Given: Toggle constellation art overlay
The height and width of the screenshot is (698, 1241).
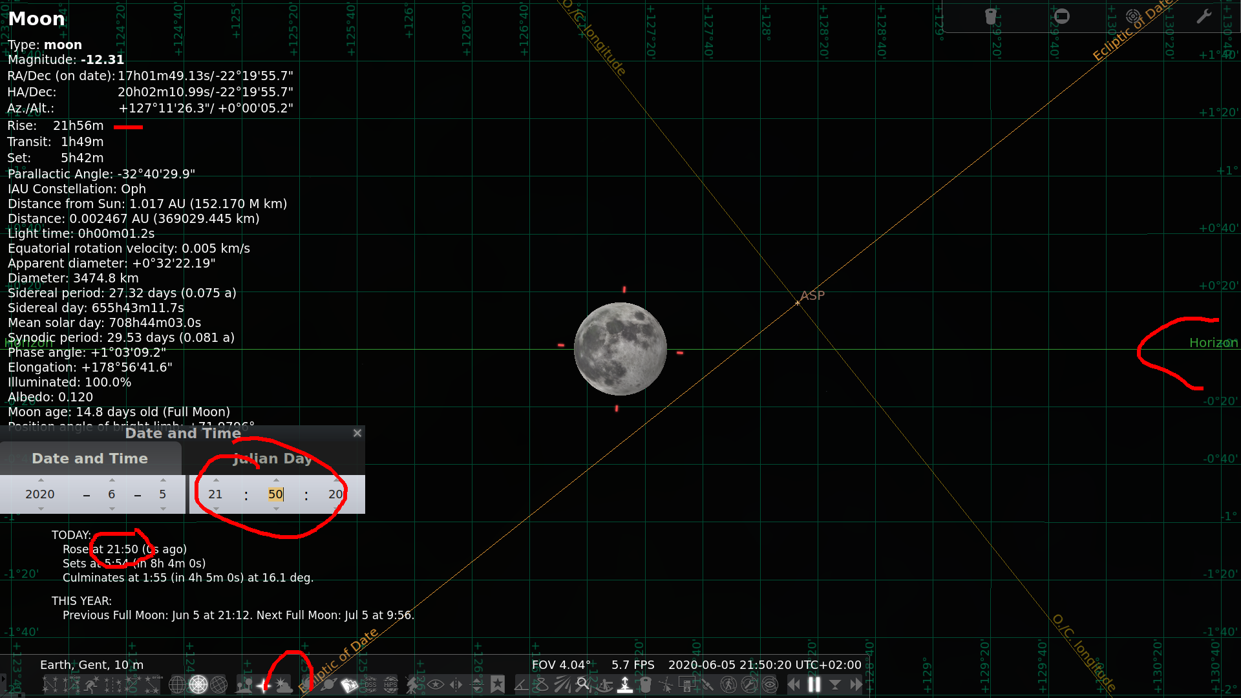Looking at the screenshot, I should point(92,685).
